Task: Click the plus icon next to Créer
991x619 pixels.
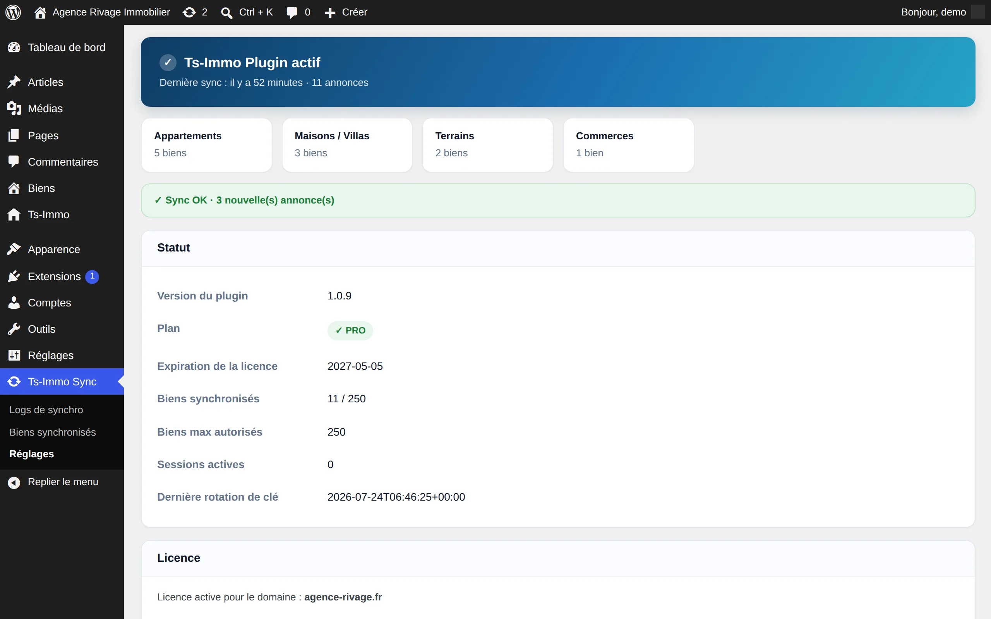Action: pos(330,13)
